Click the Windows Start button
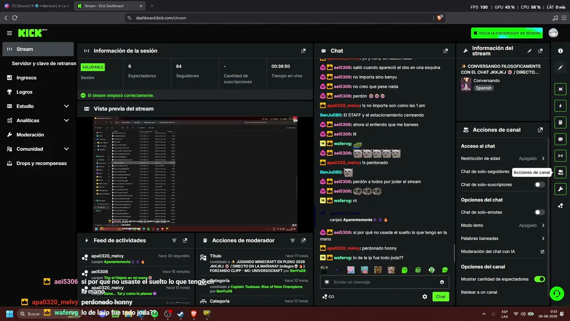This screenshot has height=321, width=570. 9,314
